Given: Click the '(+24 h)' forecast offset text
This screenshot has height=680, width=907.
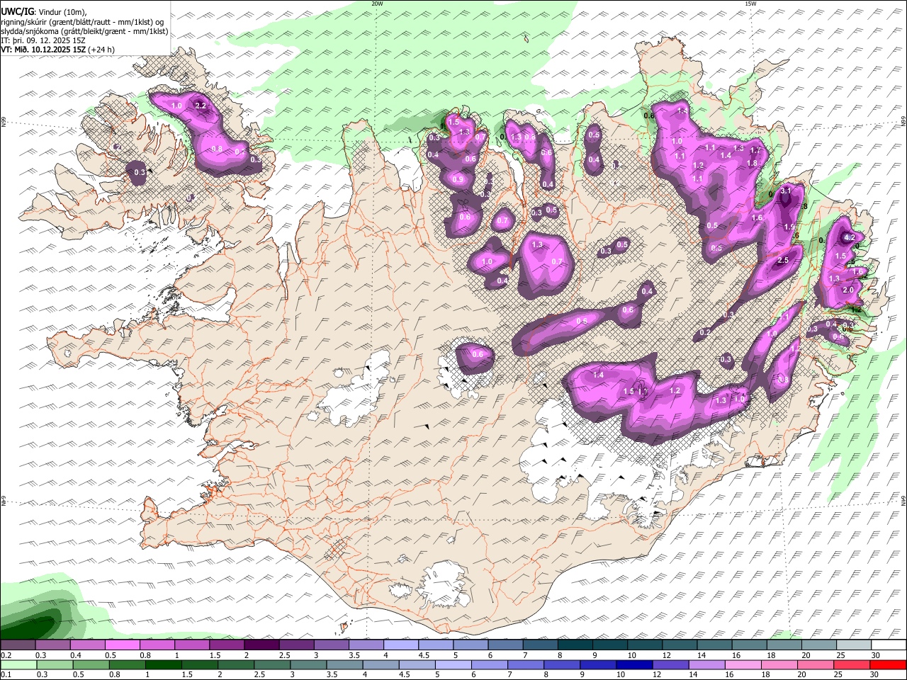Looking at the screenshot, I should pyautogui.click(x=102, y=50).
